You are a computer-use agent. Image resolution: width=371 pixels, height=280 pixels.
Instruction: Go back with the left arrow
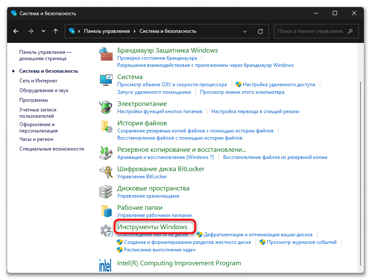tap(16, 31)
